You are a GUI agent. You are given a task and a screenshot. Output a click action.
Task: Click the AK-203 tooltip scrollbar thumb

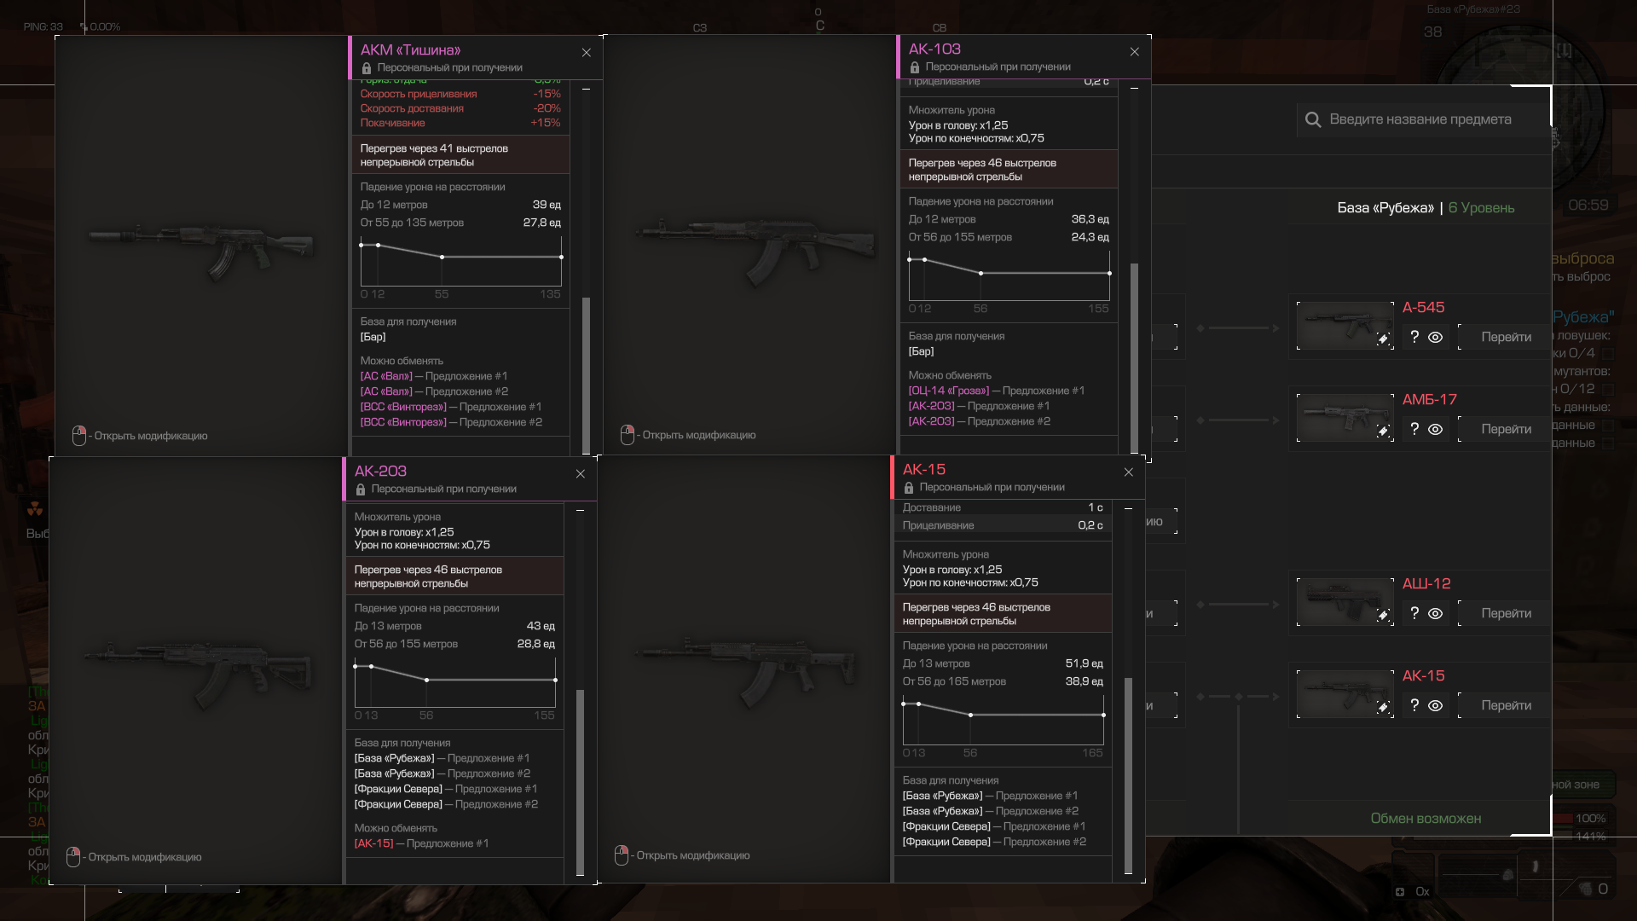tap(580, 782)
